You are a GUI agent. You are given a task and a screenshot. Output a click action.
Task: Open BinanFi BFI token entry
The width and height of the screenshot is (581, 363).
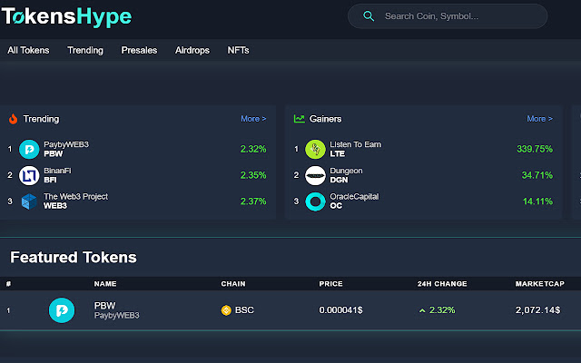[x=57, y=175]
